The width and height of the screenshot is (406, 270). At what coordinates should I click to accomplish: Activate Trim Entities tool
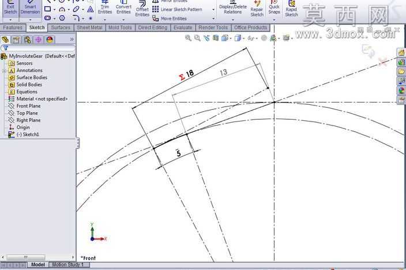point(105,7)
